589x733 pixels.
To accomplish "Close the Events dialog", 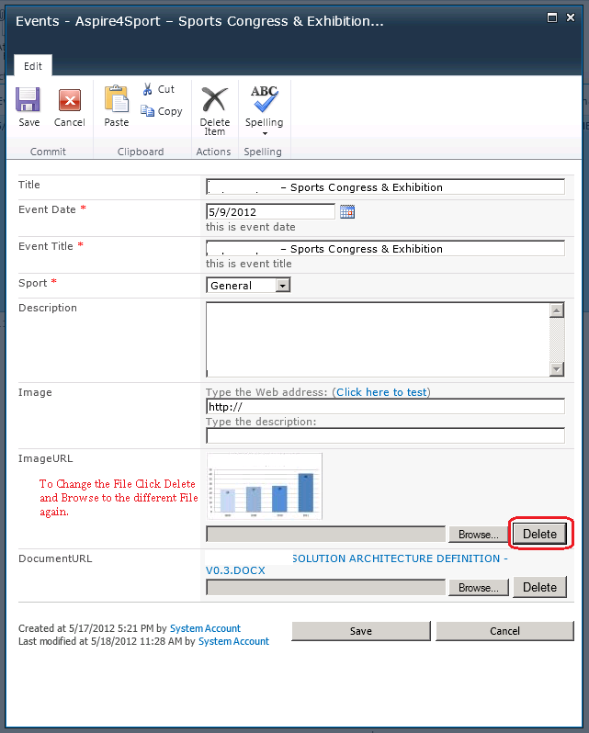I will coord(571,17).
